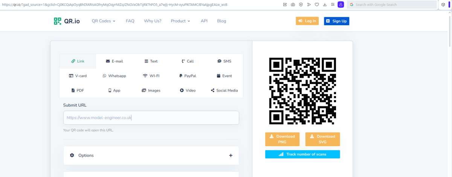Screen dimensions: 452x177
Task: Select the Event QR code type
Action: [224, 76]
